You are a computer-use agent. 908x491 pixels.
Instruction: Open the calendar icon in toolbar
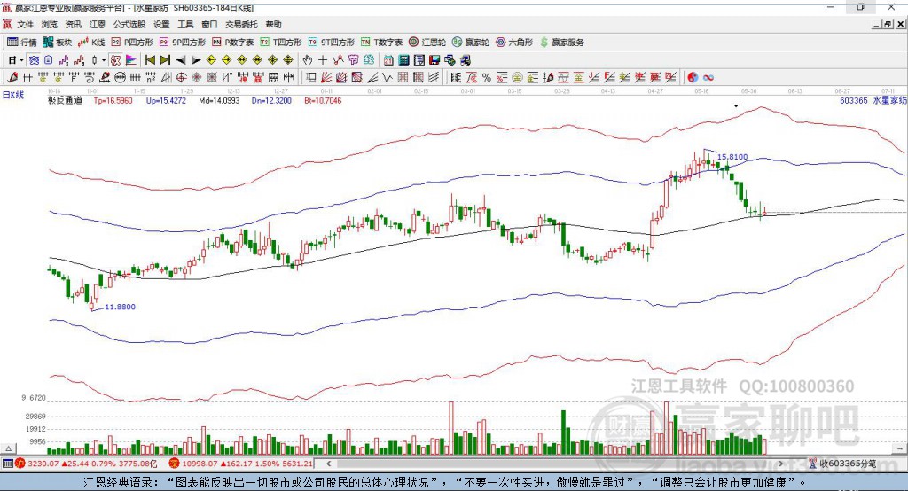pos(387,59)
